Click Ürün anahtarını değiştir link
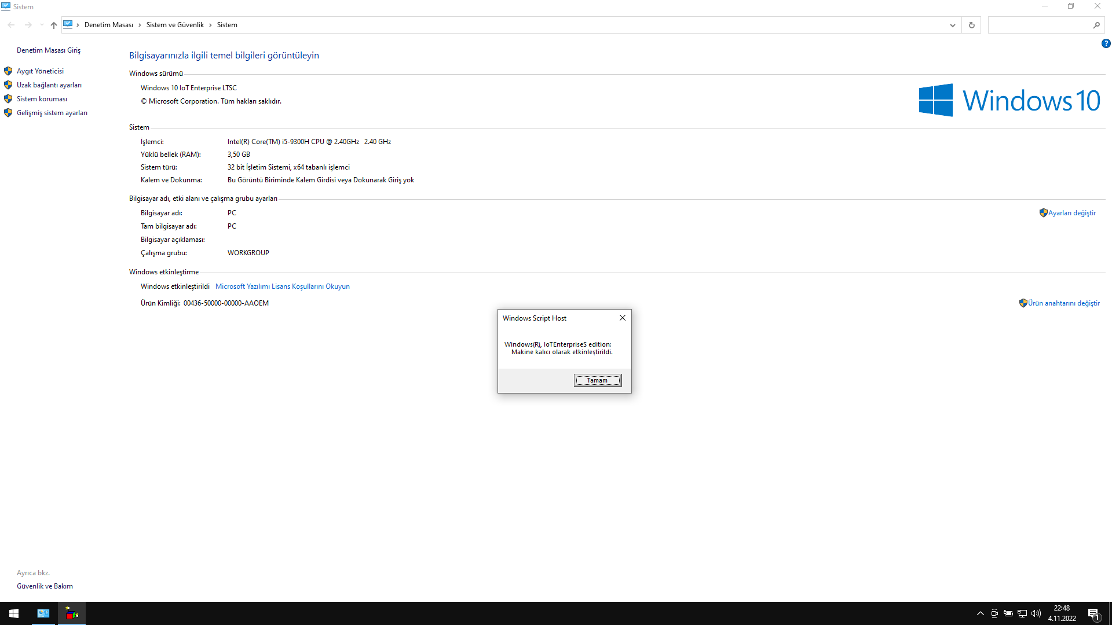The height and width of the screenshot is (625, 1112). click(1063, 303)
